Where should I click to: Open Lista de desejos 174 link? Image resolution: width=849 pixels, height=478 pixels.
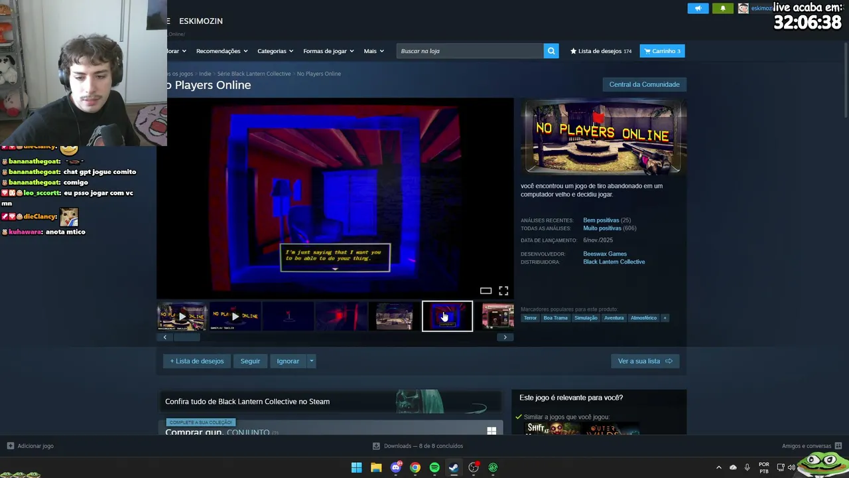(x=601, y=51)
